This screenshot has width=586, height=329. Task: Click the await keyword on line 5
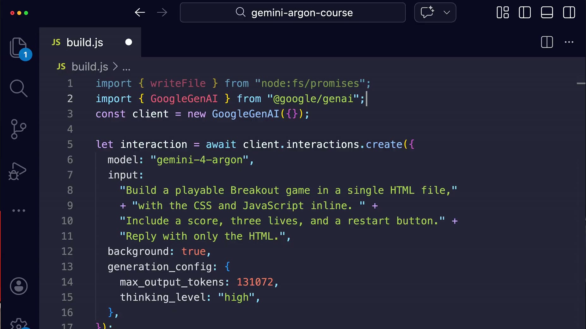point(221,145)
